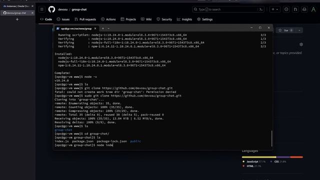Open the notifications inbox icon
Viewport: 320px width, 180px height.
304,9
